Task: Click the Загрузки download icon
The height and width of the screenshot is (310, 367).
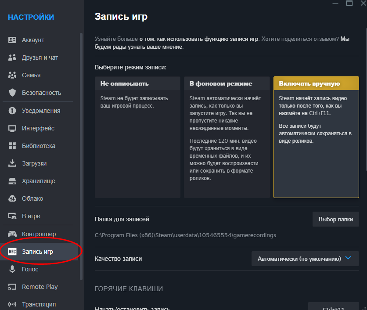Action: click(x=12, y=163)
